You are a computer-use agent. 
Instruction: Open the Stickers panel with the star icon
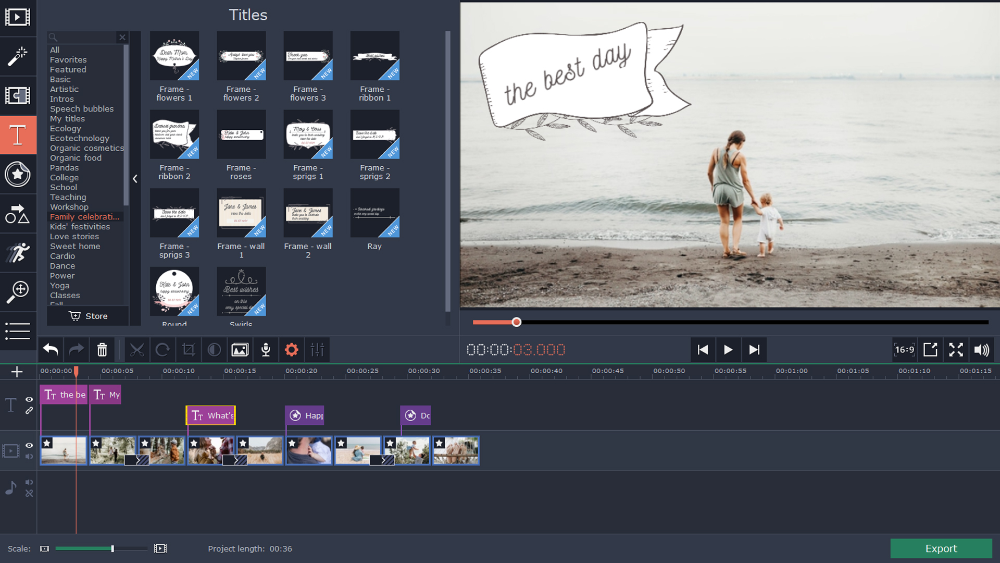(18, 175)
